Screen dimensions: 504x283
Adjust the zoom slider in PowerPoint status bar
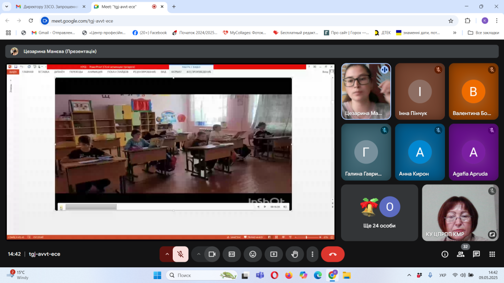tap(308, 237)
